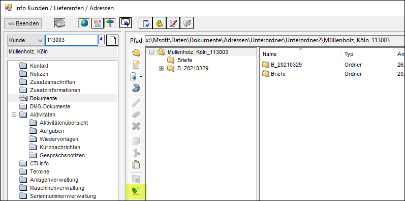
Task: Click the edit note pencil icon
Action: [173, 23]
